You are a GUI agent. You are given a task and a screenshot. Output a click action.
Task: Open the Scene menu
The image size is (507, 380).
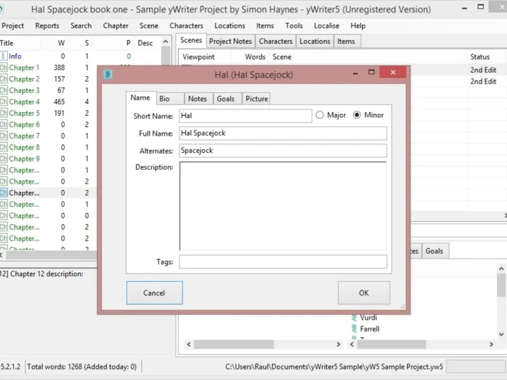(x=149, y=26)
